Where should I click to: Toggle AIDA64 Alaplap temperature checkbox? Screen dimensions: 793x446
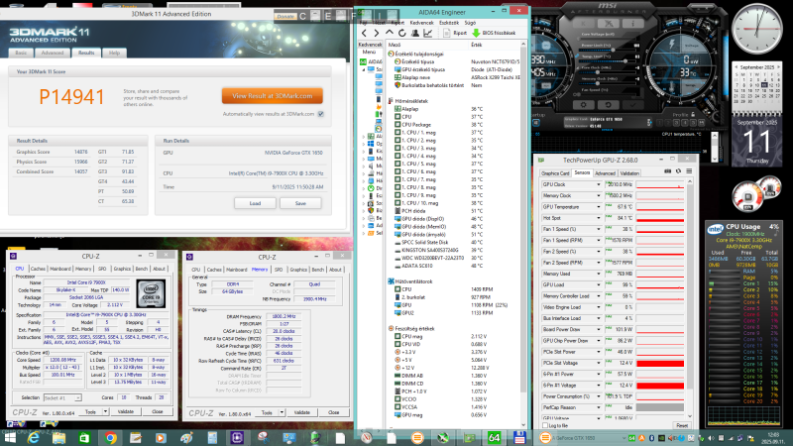[397, 109]
